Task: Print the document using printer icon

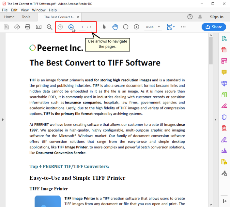Action: click(28, 27)
